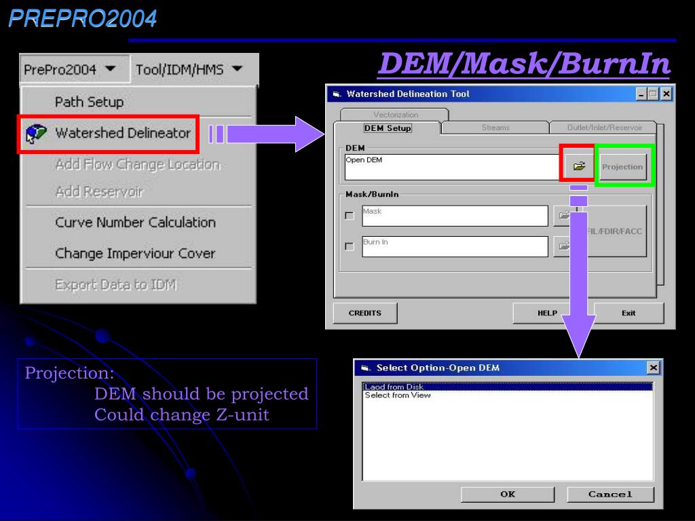695x521 pixels.
Task: Minimize the Watershed Delineation Tool window
Action: [641, 94]
